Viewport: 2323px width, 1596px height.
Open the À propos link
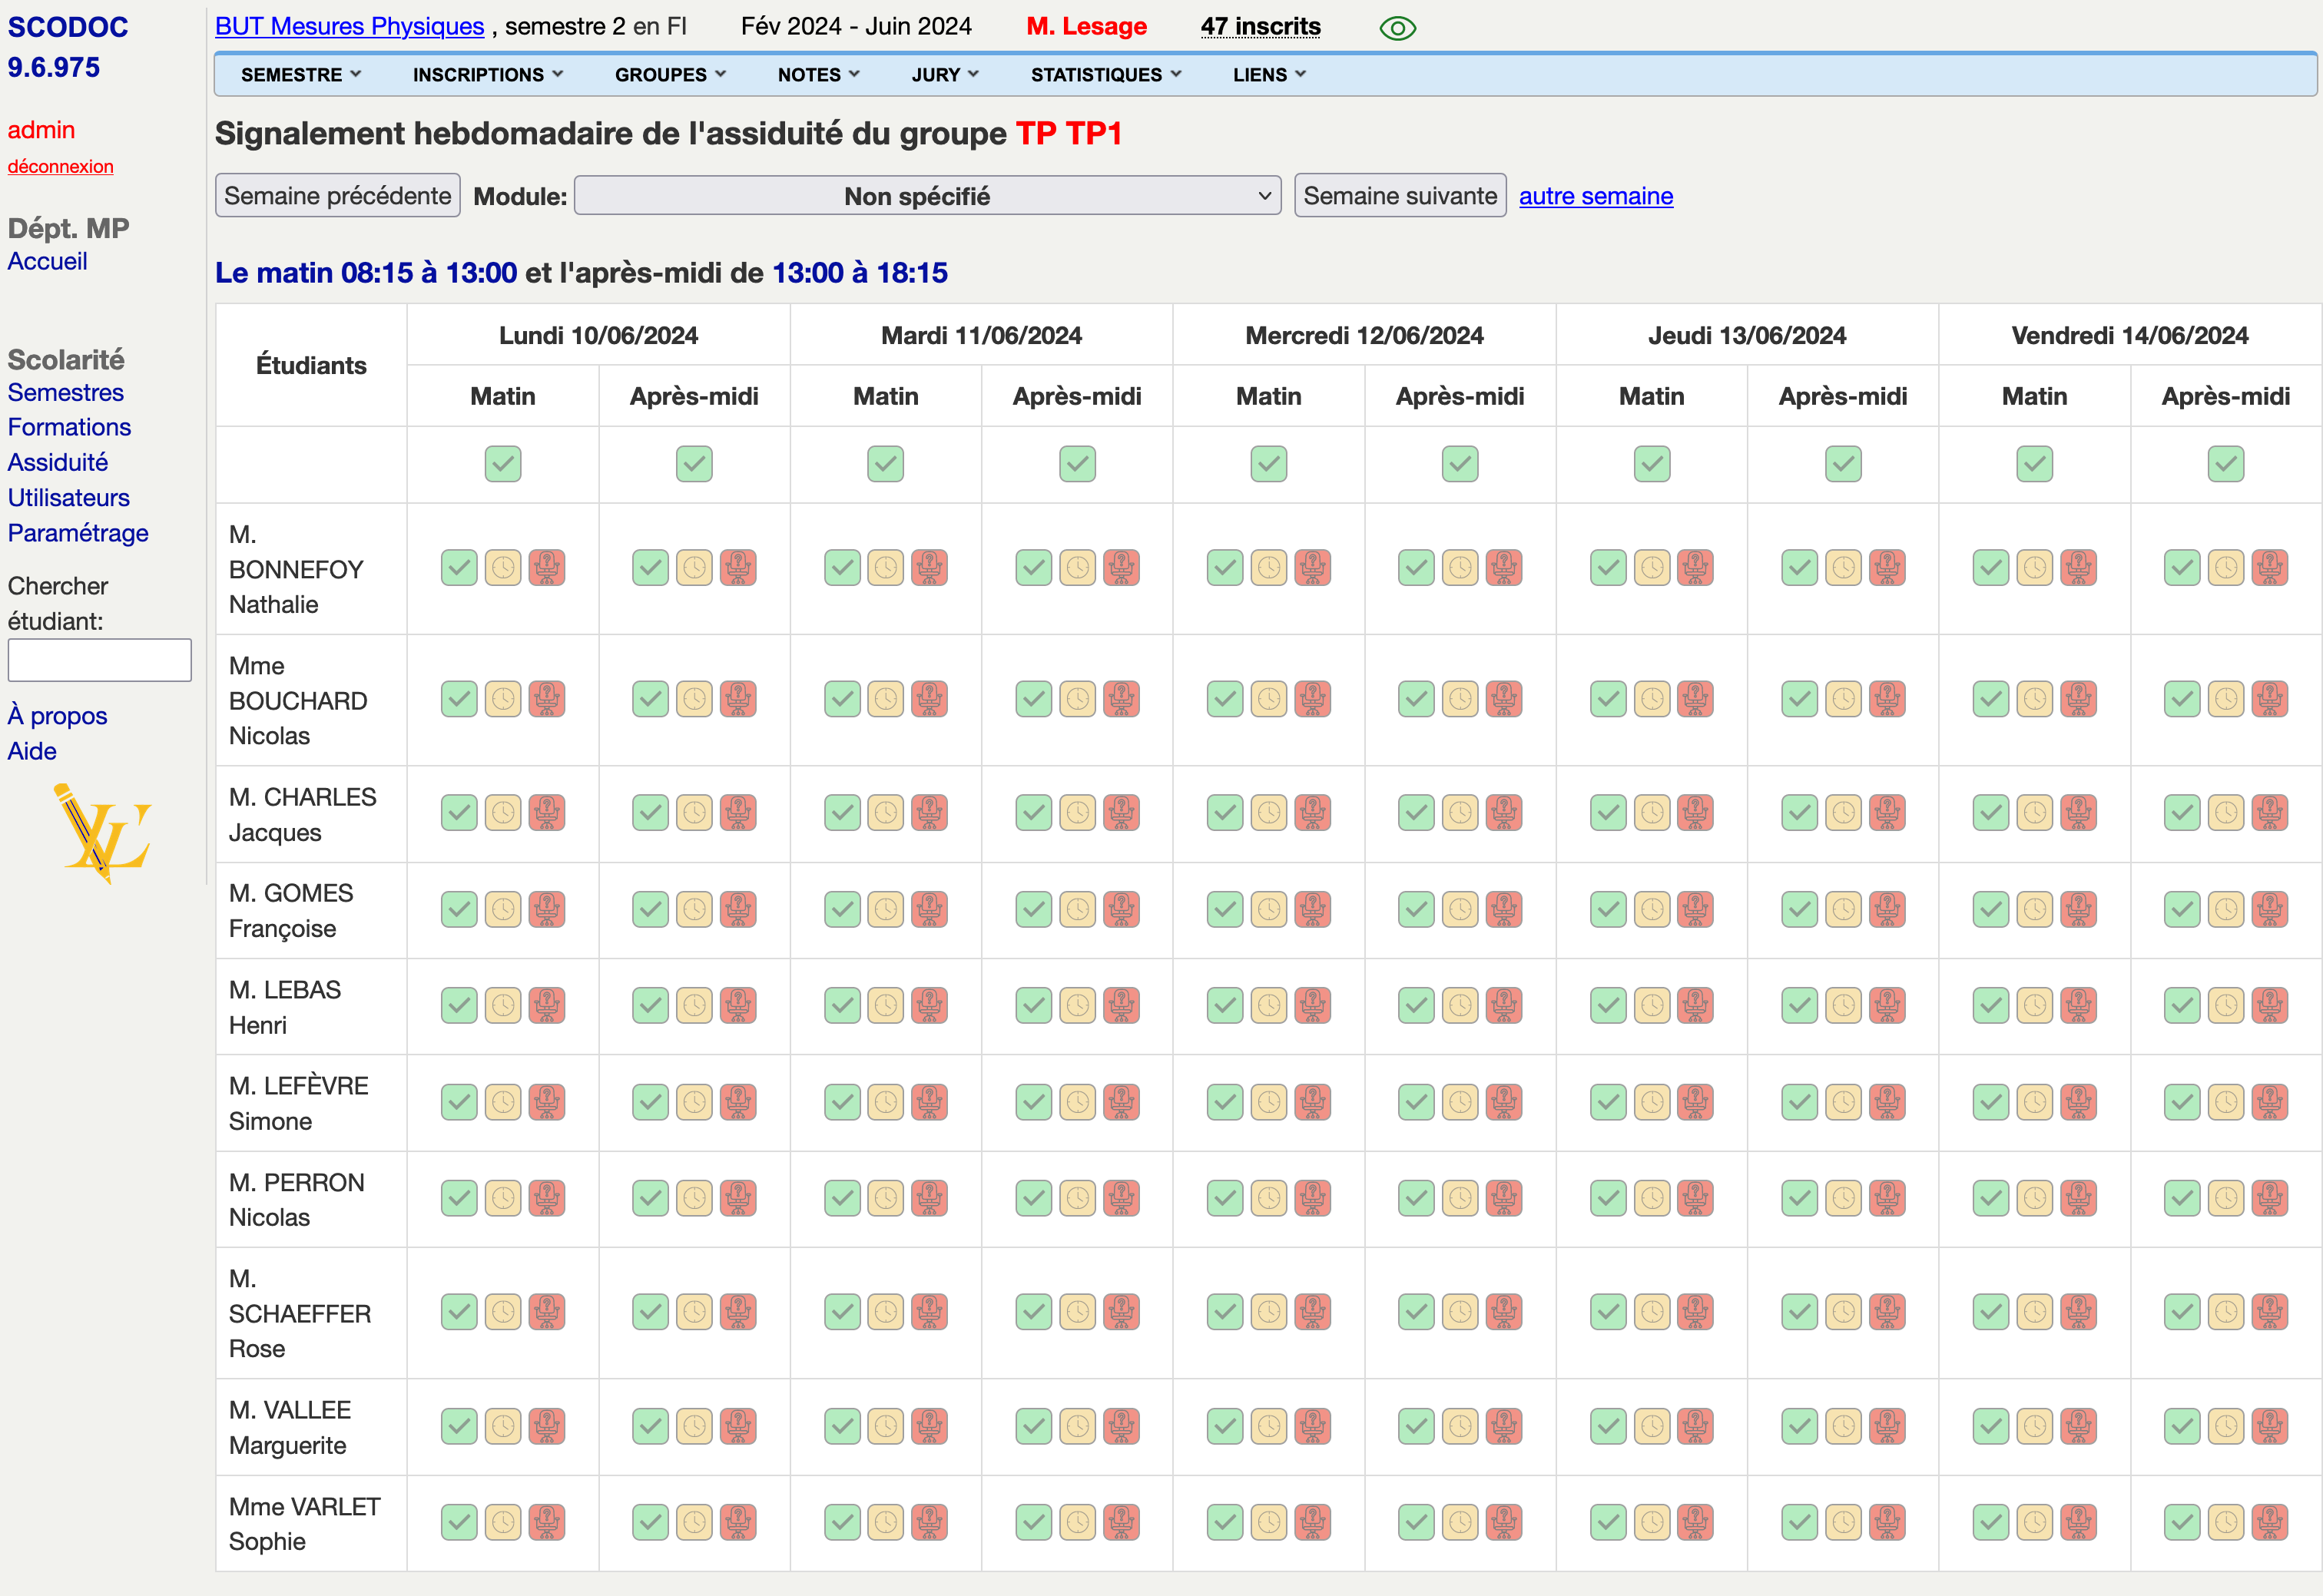[57, 716]
